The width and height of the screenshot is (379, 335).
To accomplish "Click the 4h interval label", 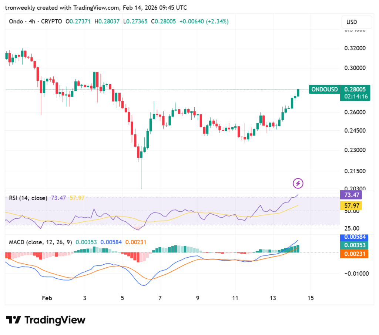I will 32,21.
